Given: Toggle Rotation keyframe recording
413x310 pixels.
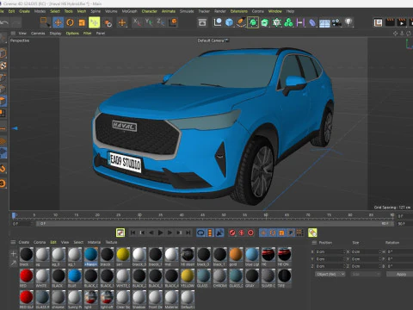Looking at the screenshot, I should tap(273, 232).
